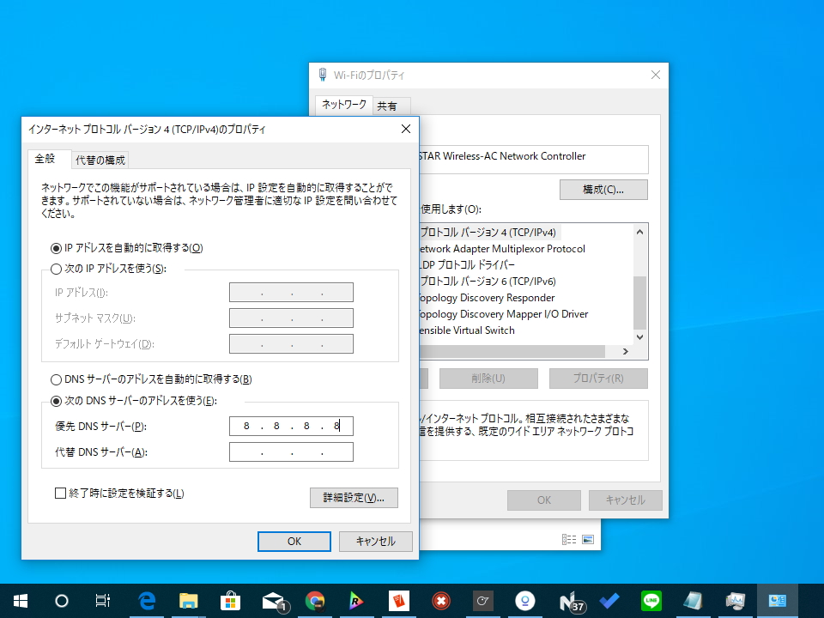Click the protocol list scroll-up arrow

pos(638,232)
